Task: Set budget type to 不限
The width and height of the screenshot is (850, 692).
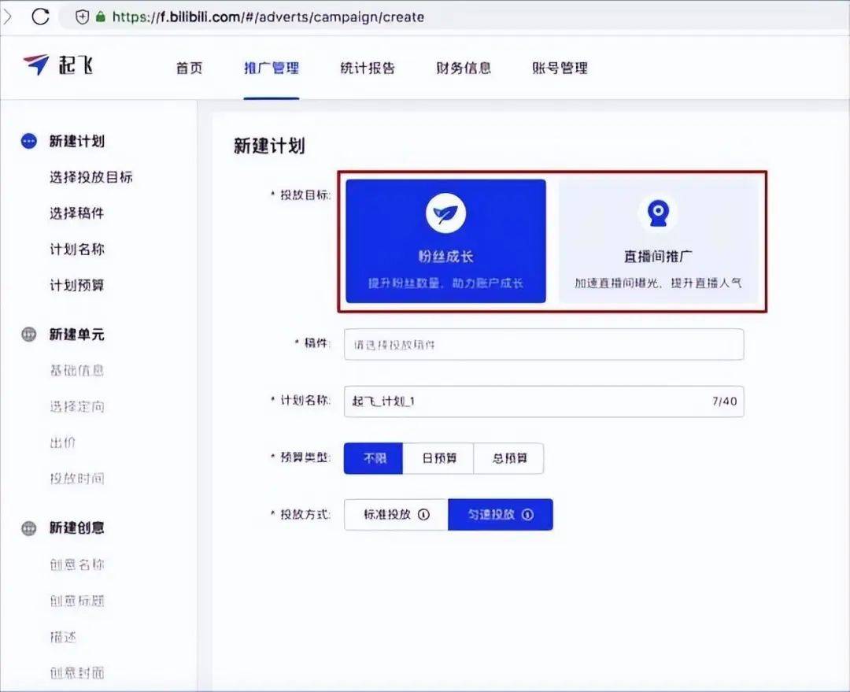Action: 374,458
